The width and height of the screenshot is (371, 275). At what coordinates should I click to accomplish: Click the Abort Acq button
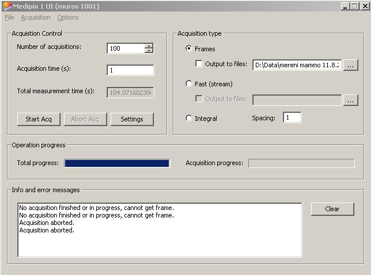85,119
